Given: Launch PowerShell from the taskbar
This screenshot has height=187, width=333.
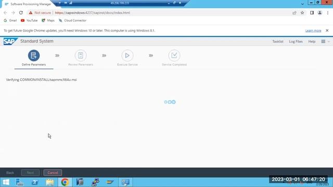Looking at the screenshot, I should point(35,182).
